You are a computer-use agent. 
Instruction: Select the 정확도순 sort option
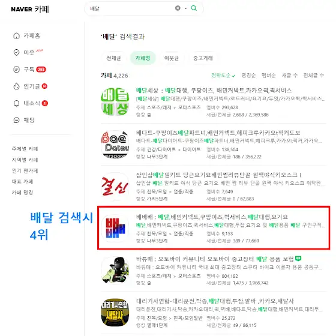223,76
